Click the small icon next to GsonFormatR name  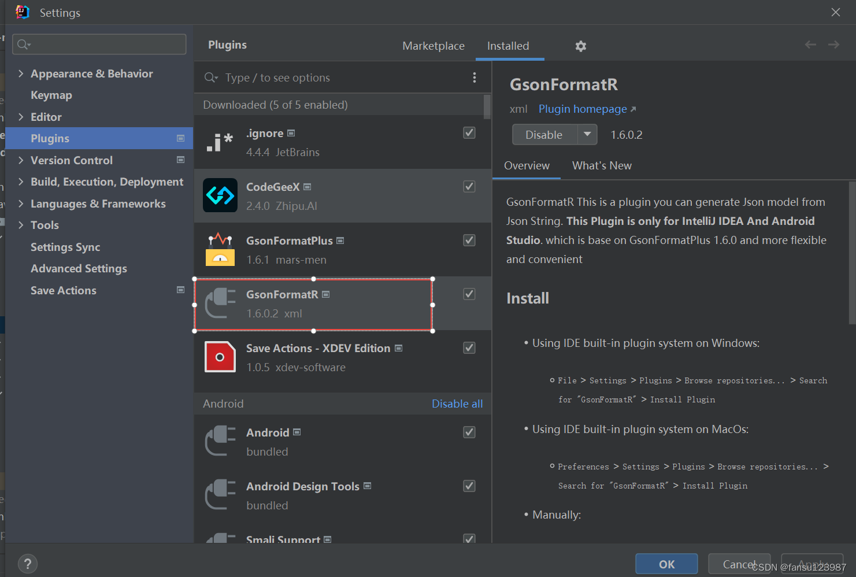[x=326, y=294]
